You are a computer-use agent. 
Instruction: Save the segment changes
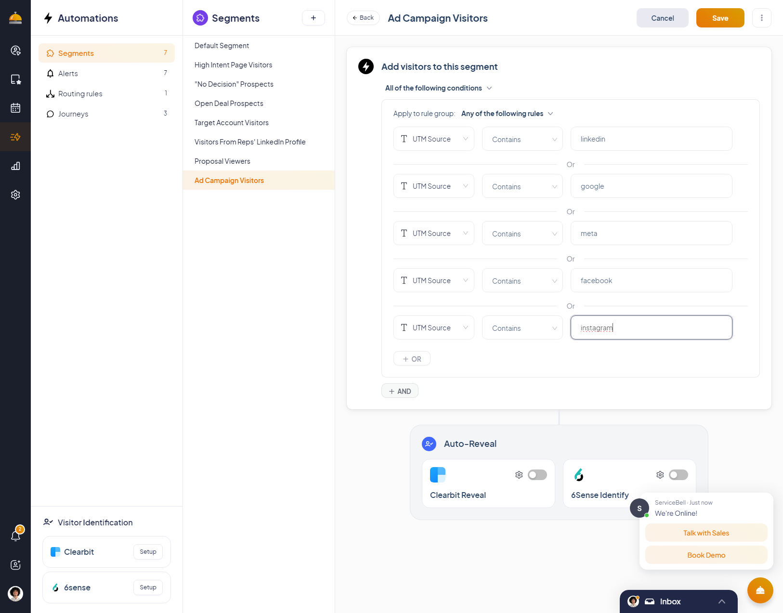(720, 18)
